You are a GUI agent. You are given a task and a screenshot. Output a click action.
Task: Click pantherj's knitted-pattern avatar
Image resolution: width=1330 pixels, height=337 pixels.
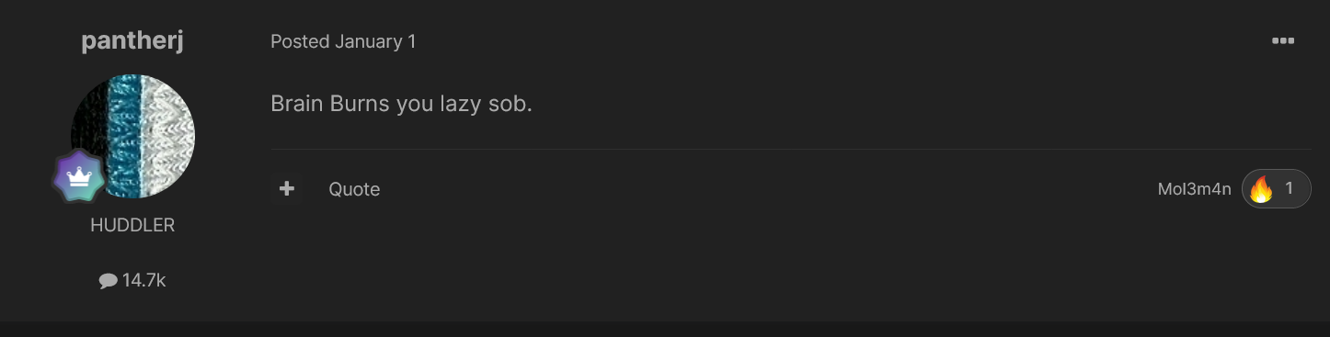tap(132, 136)
